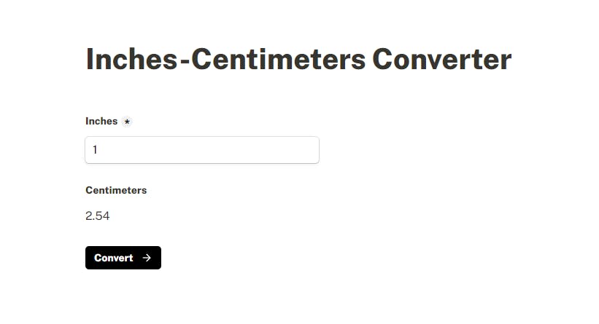Click the Inches-Centimeters Converter heading
The height and width of the screenshot is (324, 599).
(x=298, y=59)
